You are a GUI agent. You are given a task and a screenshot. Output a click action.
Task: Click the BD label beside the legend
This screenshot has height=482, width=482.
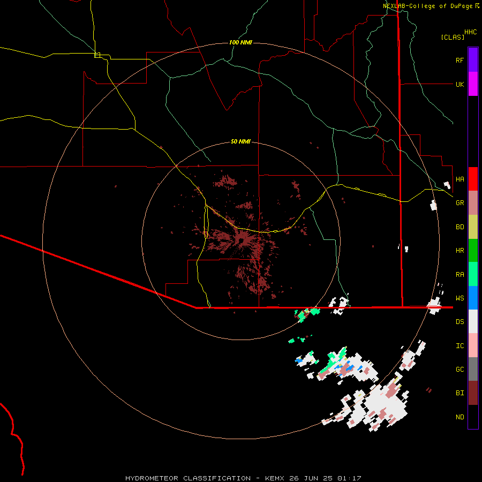coord(460,227)
